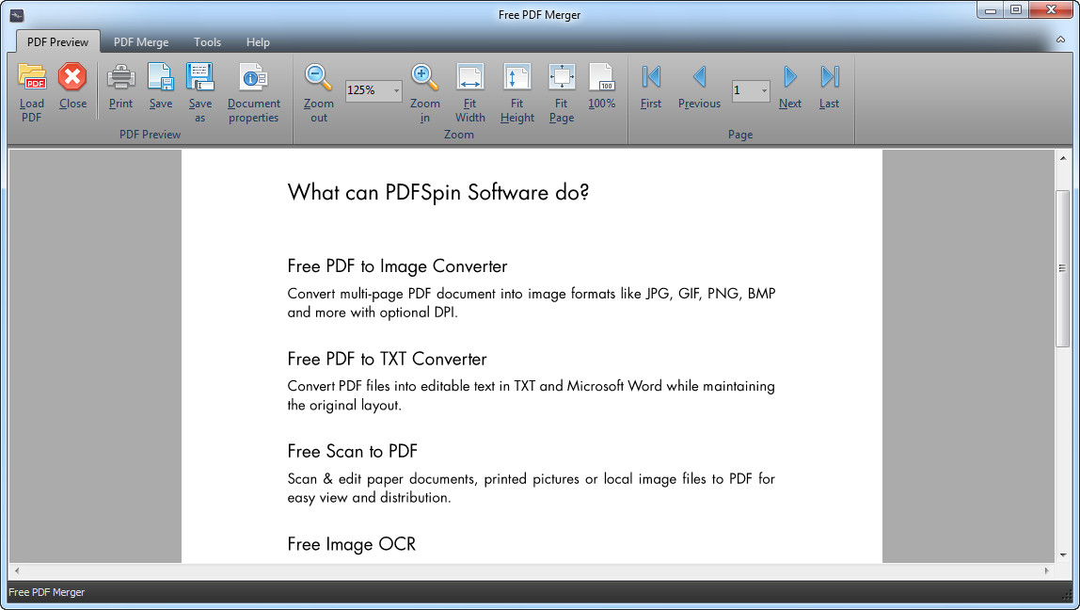The width and height of the screenshot is (1080, 610).
Task: Apply Fit Page view
Action: pyautogui.click(x=562, y=93)
